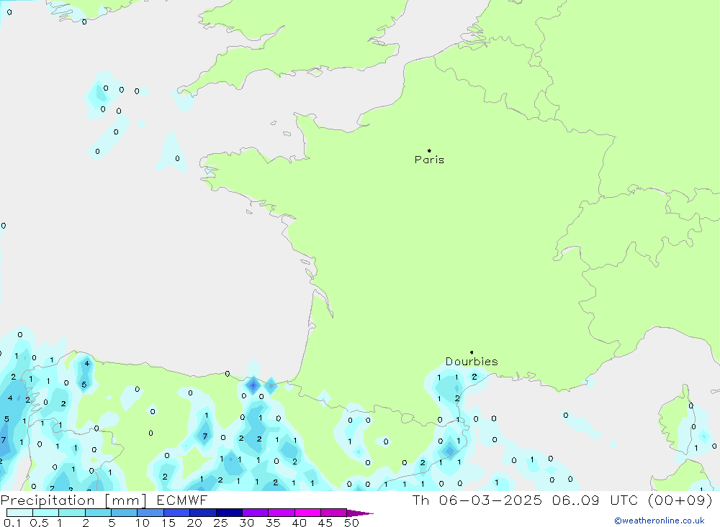Select the Dourbies marker dot
720x527 pixels.
472,352
